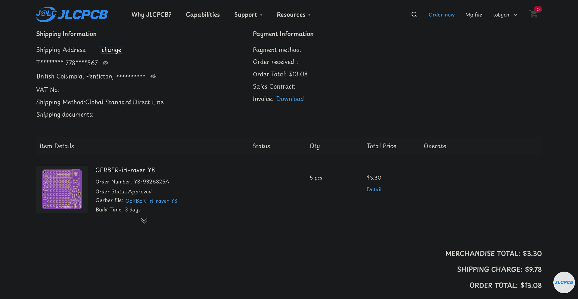The height and width of the screenshot is (299, 578).
Task: Click the SHIPPING CHARGE: $9.78 line
Action: tap(499, 270)
